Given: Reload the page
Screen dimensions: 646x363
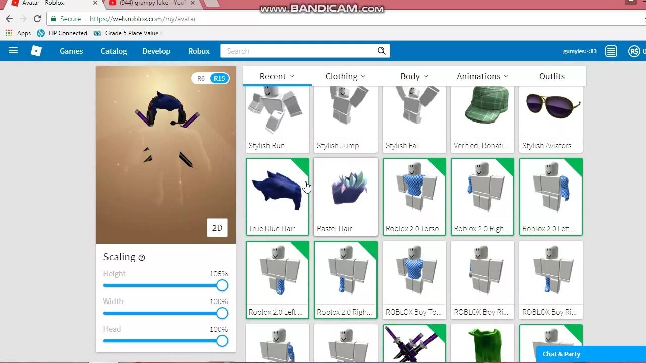Looking at the screenshot, I should [x=37, y=19].
